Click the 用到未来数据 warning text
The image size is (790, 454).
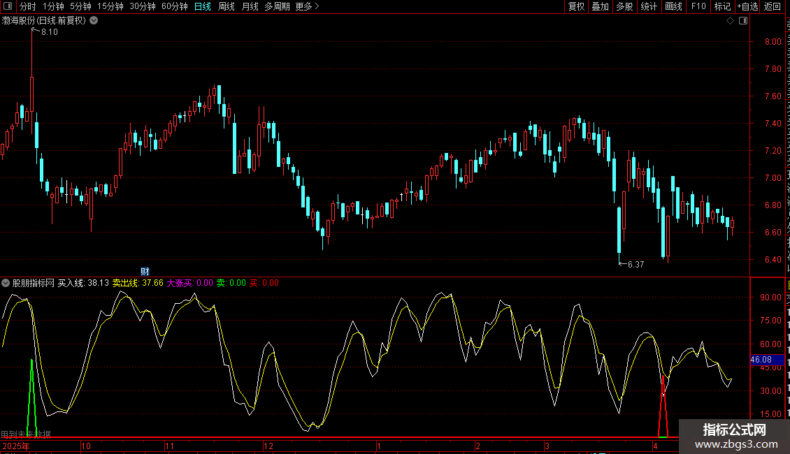26,434
